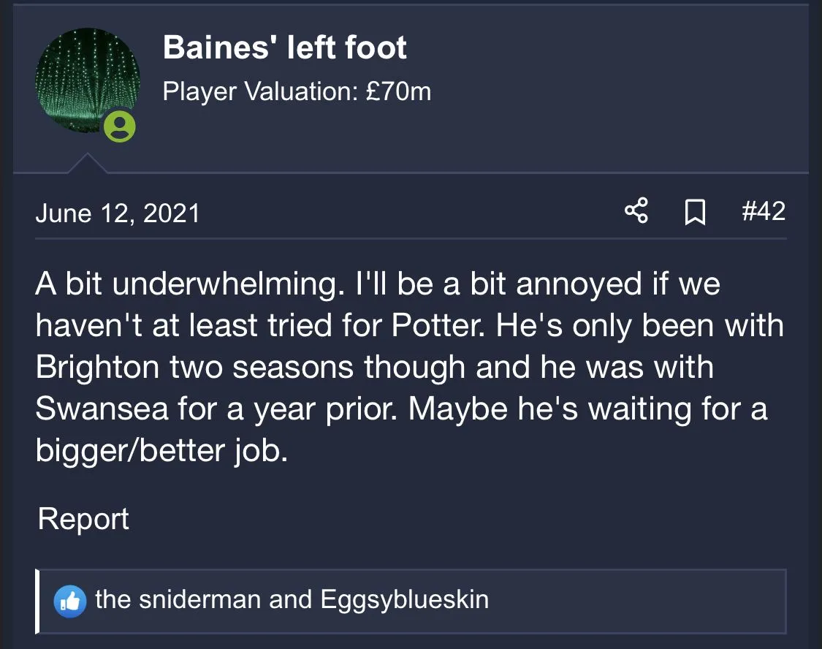Open the sniderman's profile from likes

tap(178, 600)
